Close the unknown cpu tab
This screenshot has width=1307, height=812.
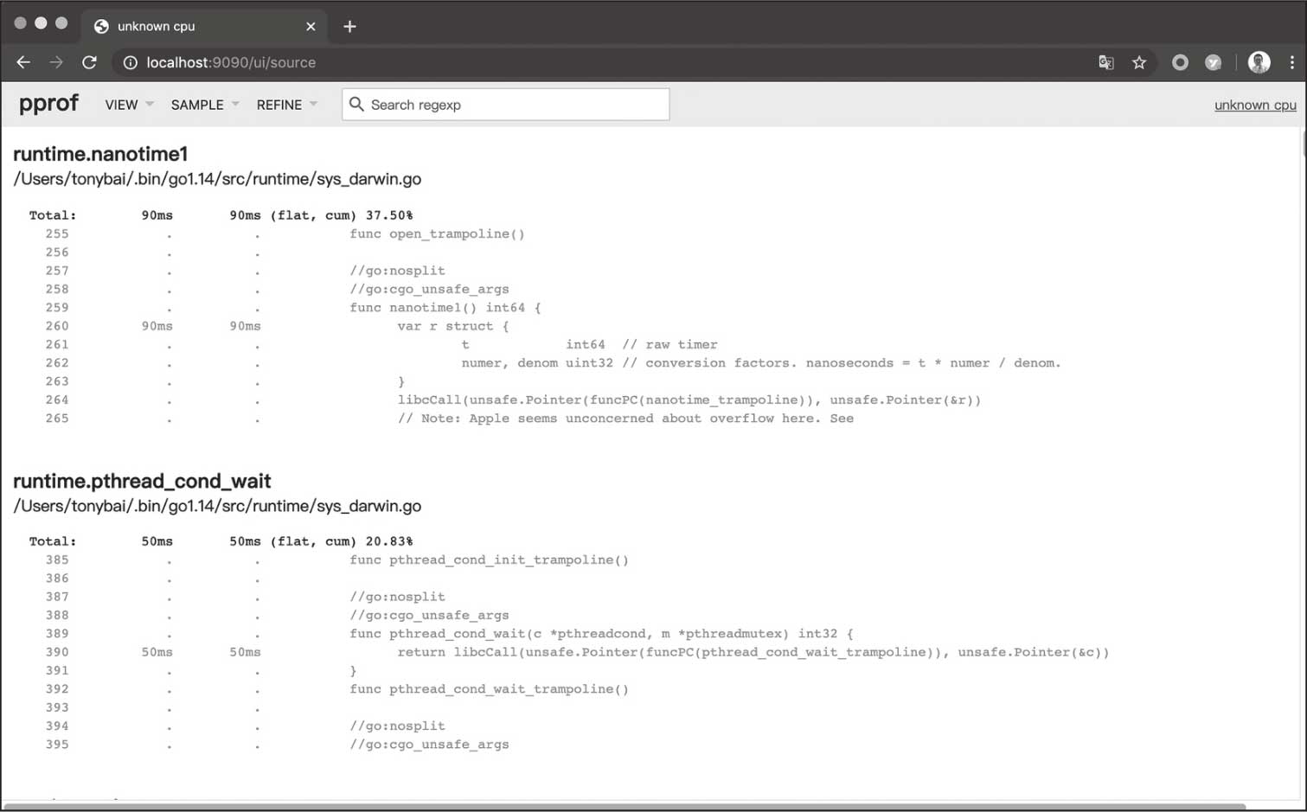(311, 26)
